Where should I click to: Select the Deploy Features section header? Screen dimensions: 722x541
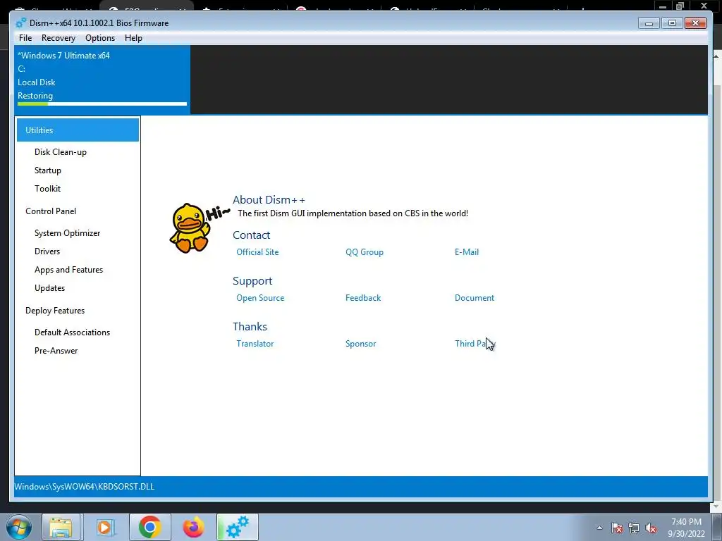[55, 311]
